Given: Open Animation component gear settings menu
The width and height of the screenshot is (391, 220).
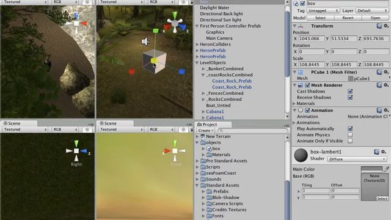Looking at the screenshot, I should point(386,110).
